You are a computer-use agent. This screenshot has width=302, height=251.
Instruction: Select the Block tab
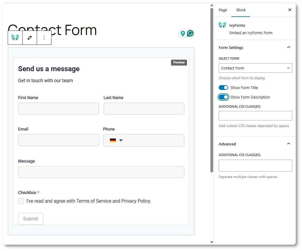pyautogui.click(x=241, y=10)
